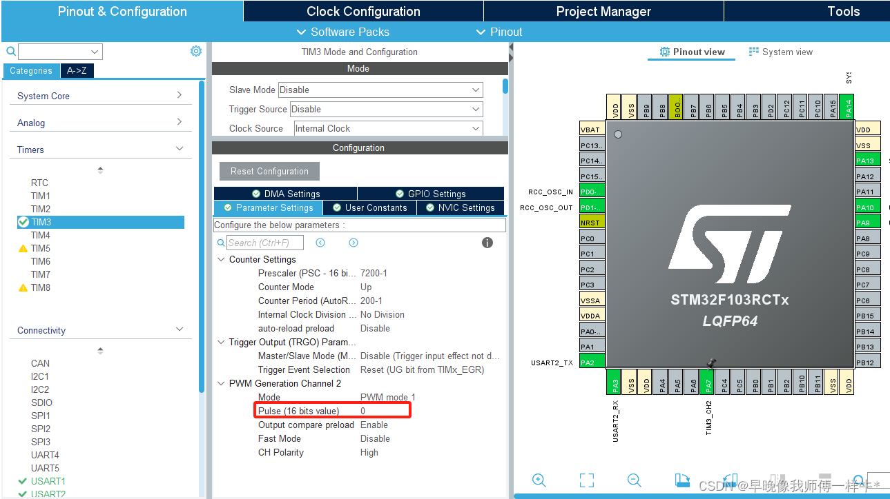The image size is (890, 499).
Task: Select the PA7 pin on the chip
Action: 708,382
